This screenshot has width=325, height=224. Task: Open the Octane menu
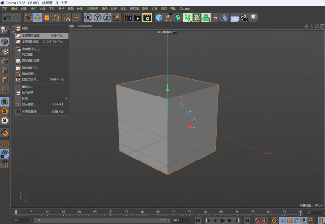(184, 9)
